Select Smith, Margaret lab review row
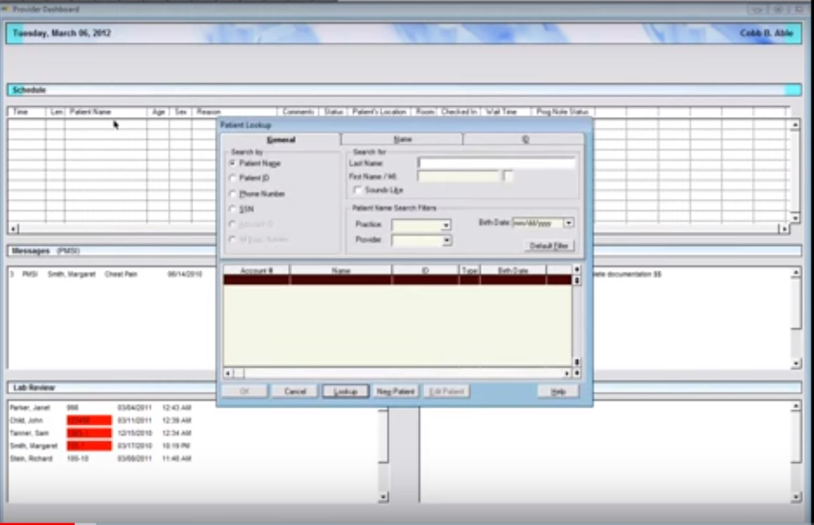Viewport: 814px width, 525px height. [x=101, y=445]
